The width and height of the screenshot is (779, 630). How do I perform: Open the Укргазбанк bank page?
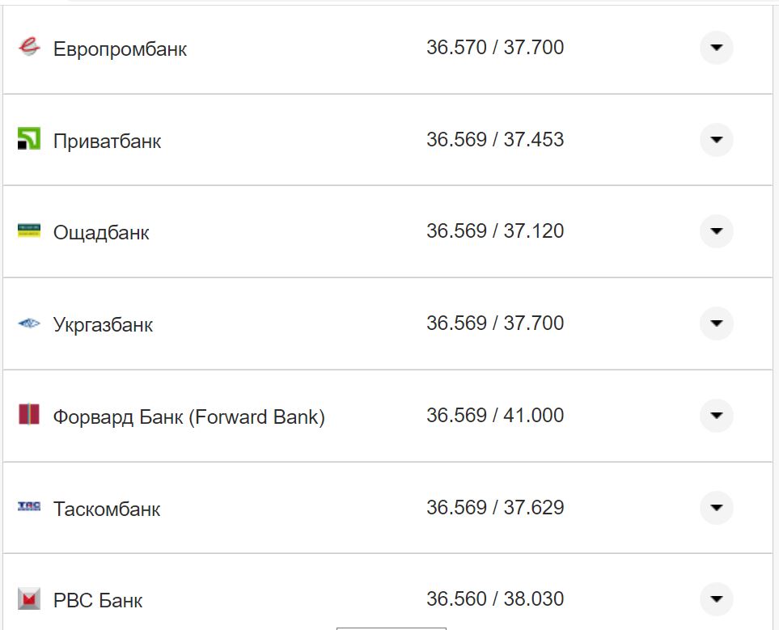click(104, 323)
